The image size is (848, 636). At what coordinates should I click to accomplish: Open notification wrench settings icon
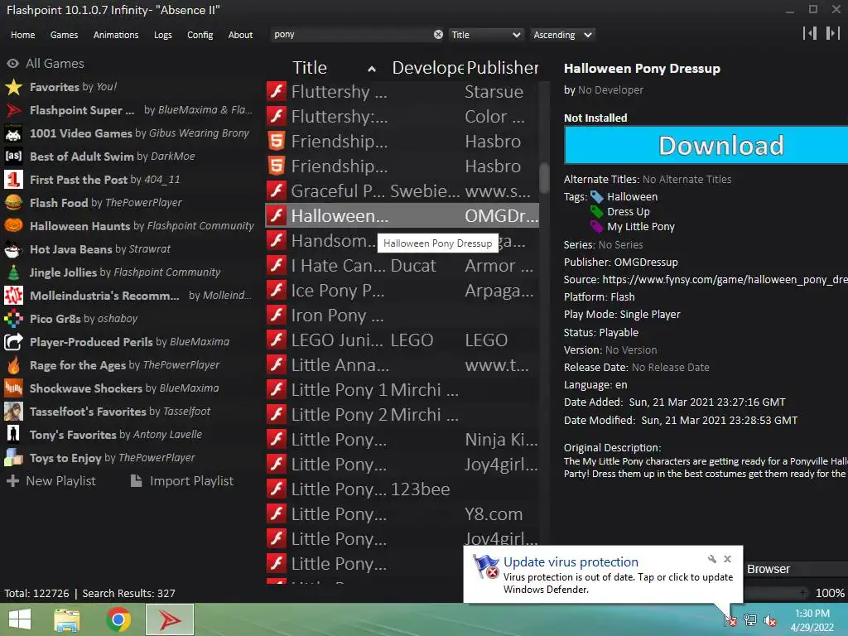tap(711, 559)
